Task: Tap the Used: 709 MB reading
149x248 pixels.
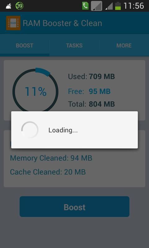Action: pyautogui.click(x=91, y=77)
